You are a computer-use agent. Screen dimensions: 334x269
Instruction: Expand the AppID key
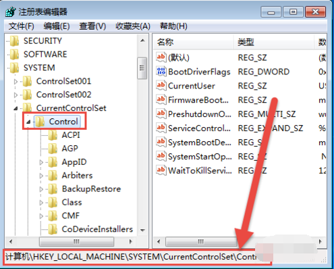[41, 162]
